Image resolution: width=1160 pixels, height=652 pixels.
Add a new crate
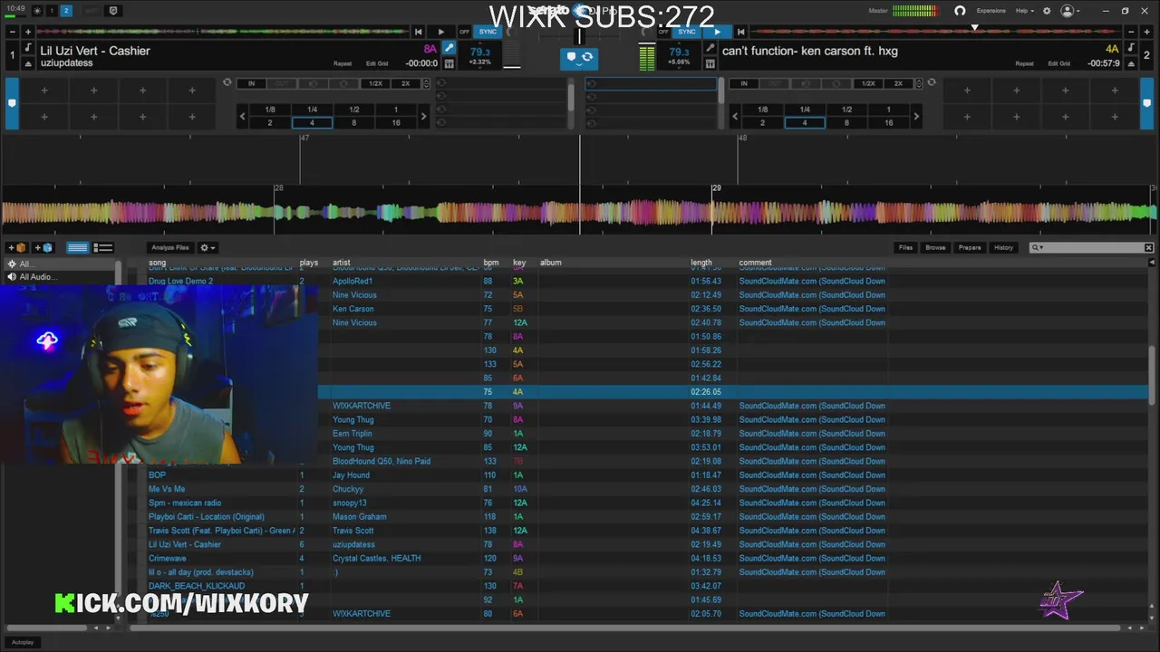coord(17,247)
